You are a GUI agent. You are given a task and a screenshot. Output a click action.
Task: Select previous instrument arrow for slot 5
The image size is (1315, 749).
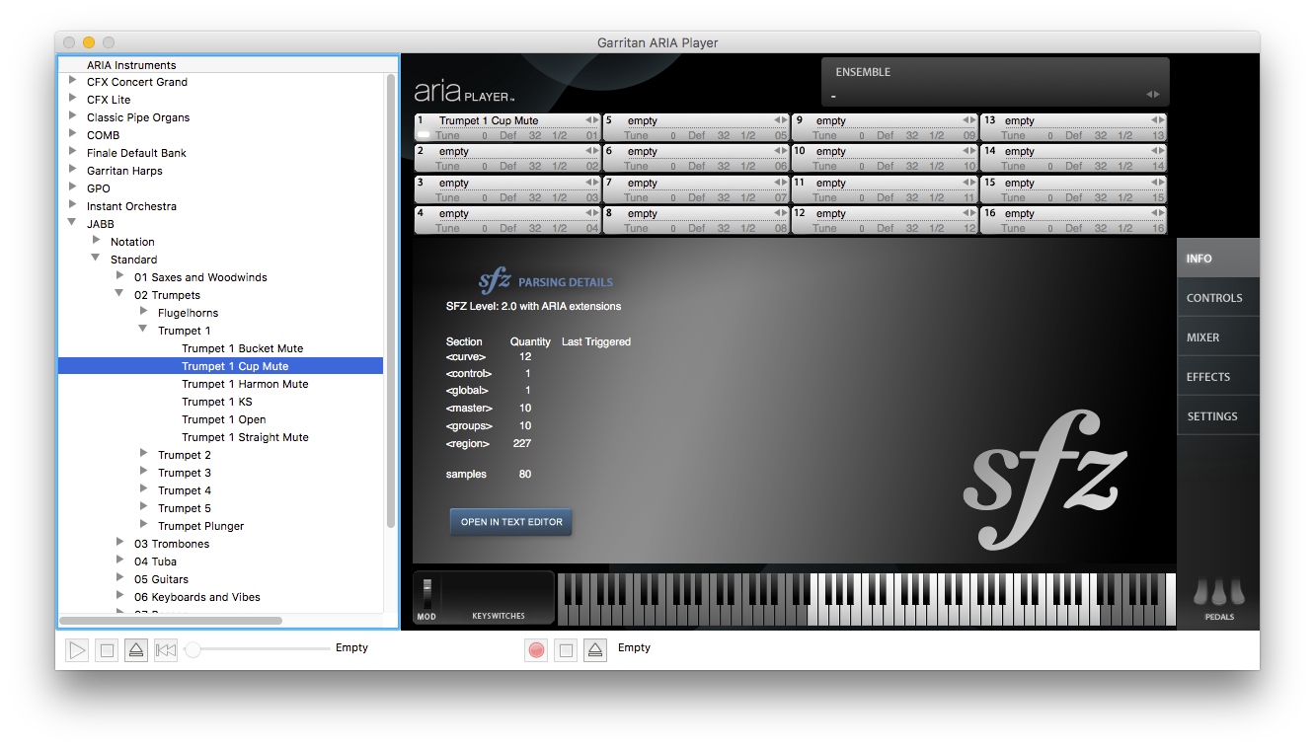(777, 120)
